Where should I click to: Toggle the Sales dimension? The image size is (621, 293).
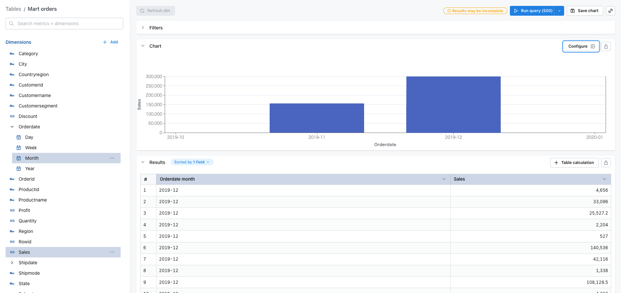pyautogui.click(x=63, y=252)
